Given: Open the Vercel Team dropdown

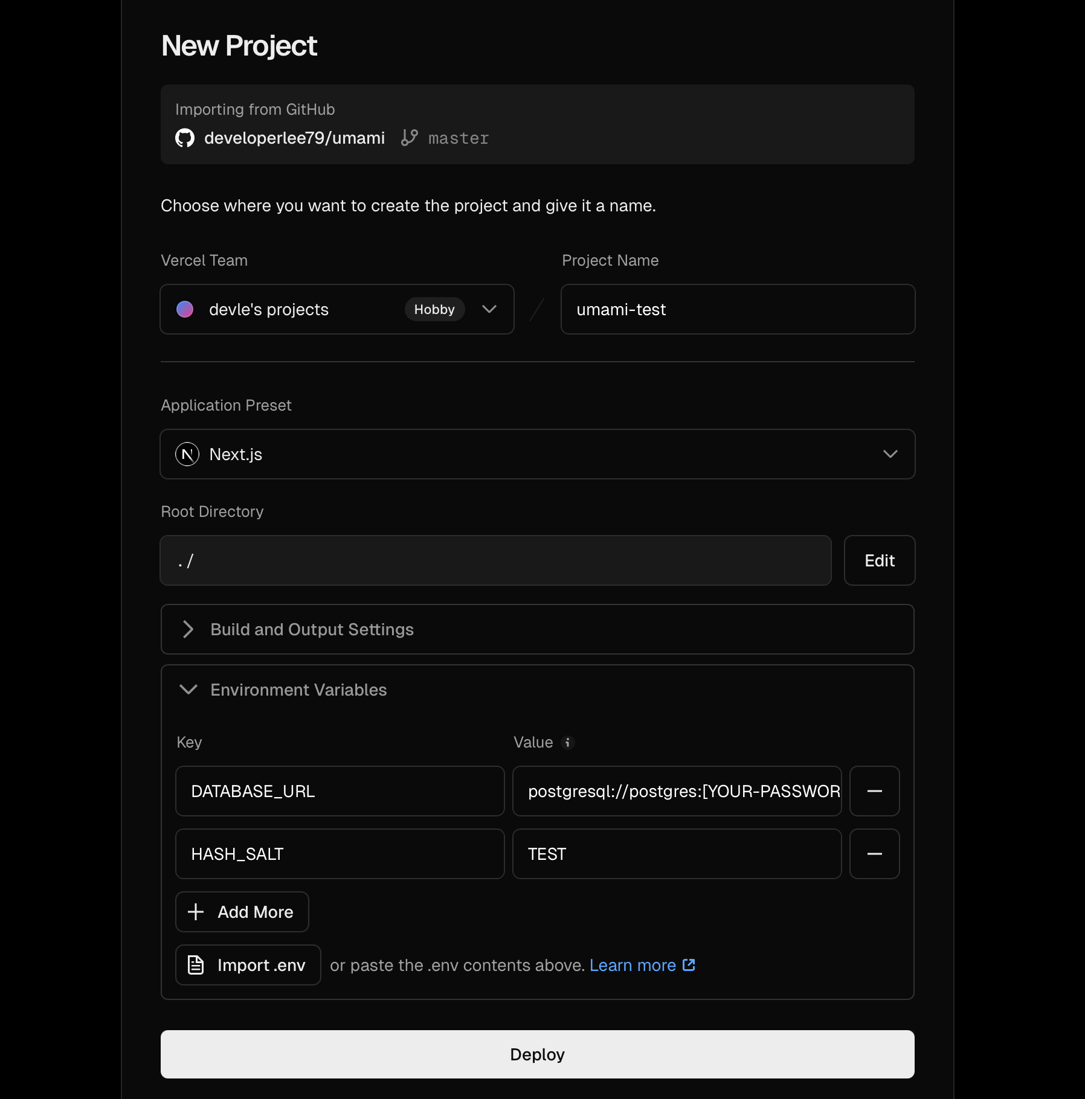Looking at the screenshot, I should pyautogui.click(x=489, y=309).
